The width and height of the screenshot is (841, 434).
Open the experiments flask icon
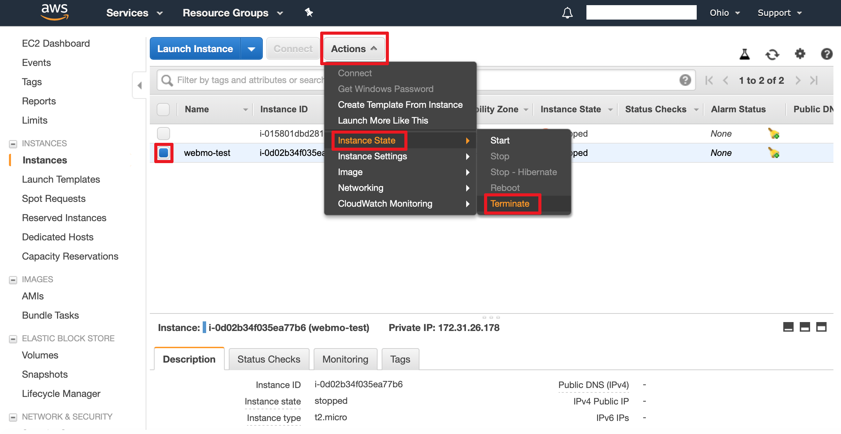tap(744, 54)
